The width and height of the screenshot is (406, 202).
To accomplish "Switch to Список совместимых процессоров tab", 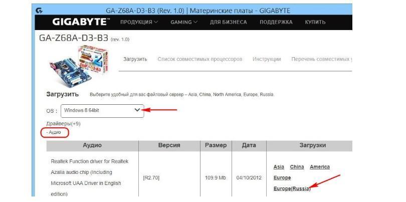I will pyautogui.click(x=200, y=59).
